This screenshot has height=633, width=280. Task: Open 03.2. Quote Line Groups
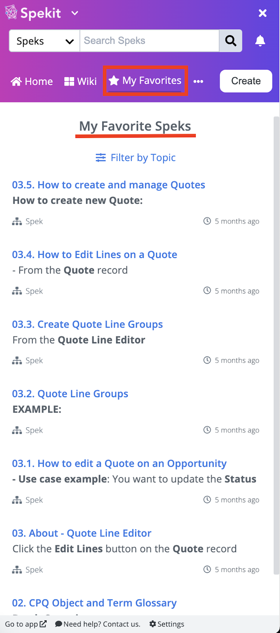(70, 394)
